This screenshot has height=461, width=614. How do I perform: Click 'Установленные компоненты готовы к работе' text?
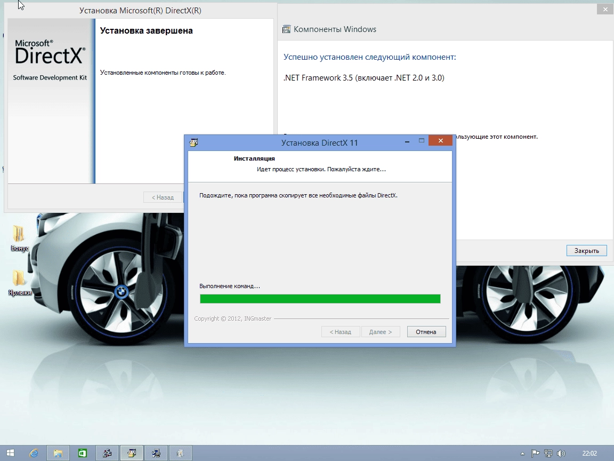pyautogui.click(x=163, y=73)
